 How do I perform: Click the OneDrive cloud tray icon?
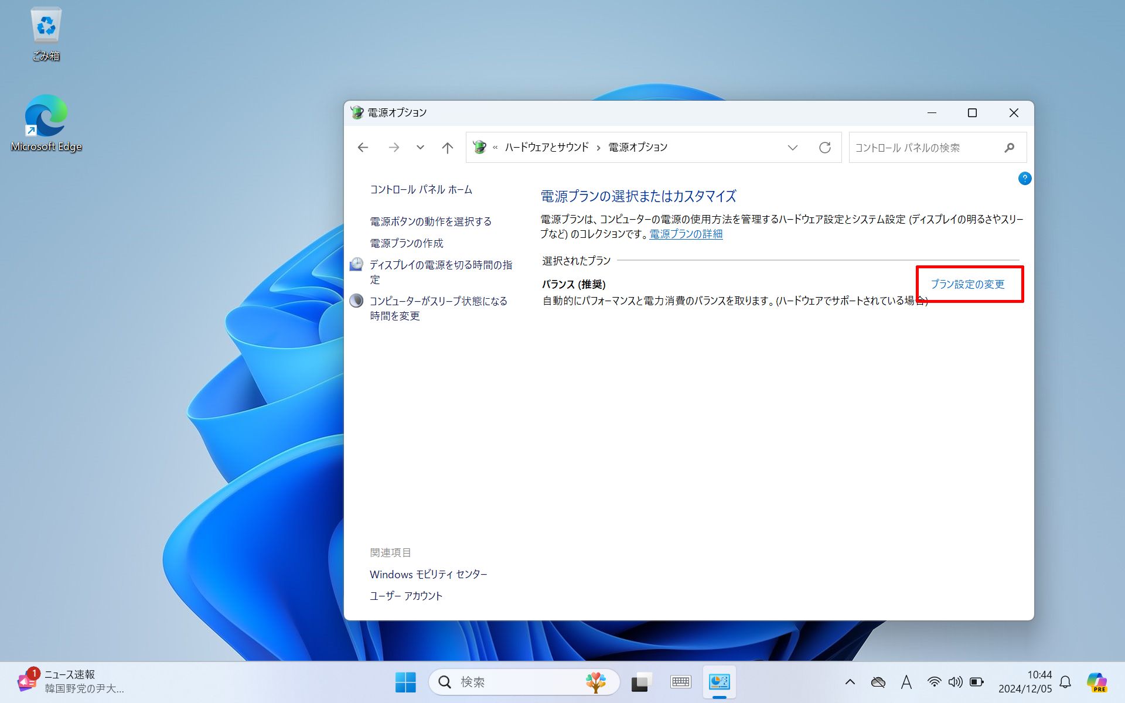click(x=878, y=682)
